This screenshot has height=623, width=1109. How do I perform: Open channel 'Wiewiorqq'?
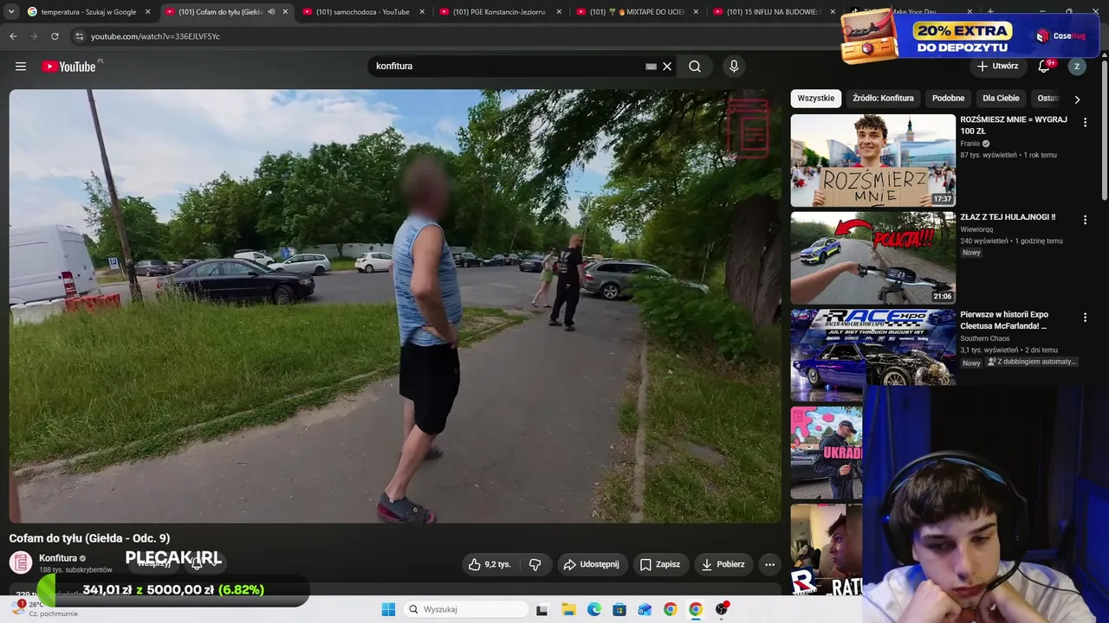pyautogui.click(x=976, y=230)
